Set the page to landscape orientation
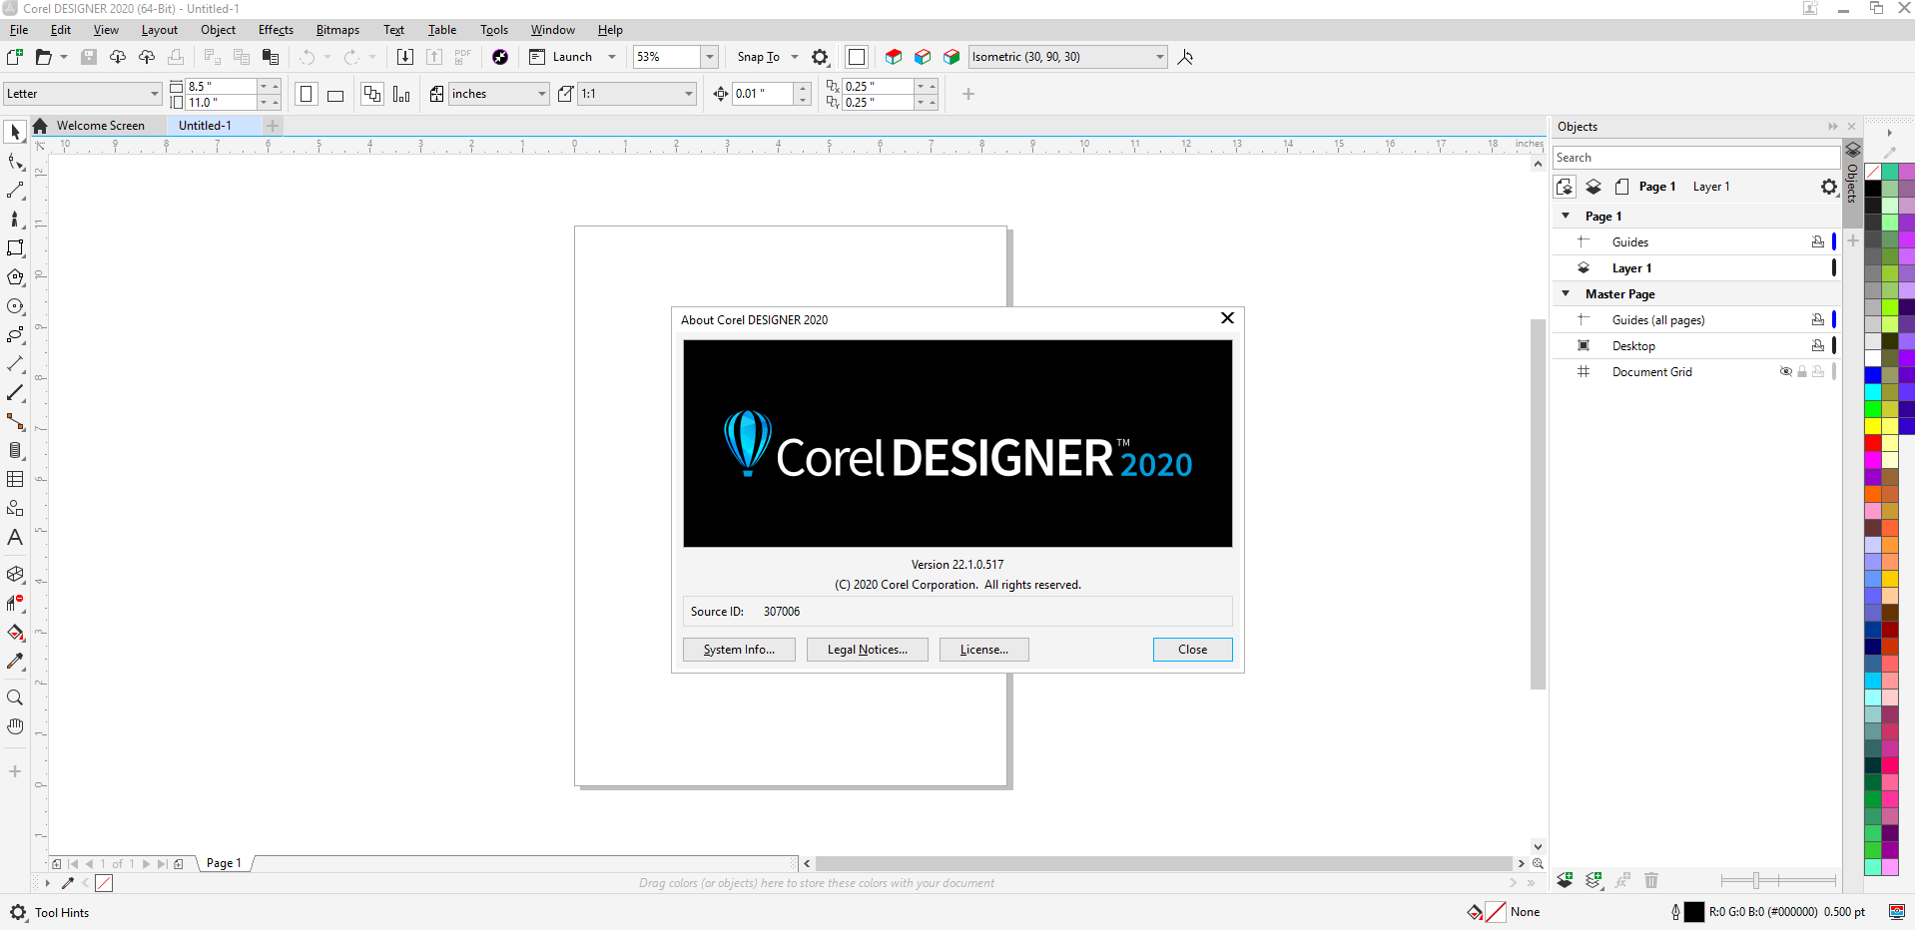Image resolution: width=1915 pixels, height=930 pixels. (335, 94)
